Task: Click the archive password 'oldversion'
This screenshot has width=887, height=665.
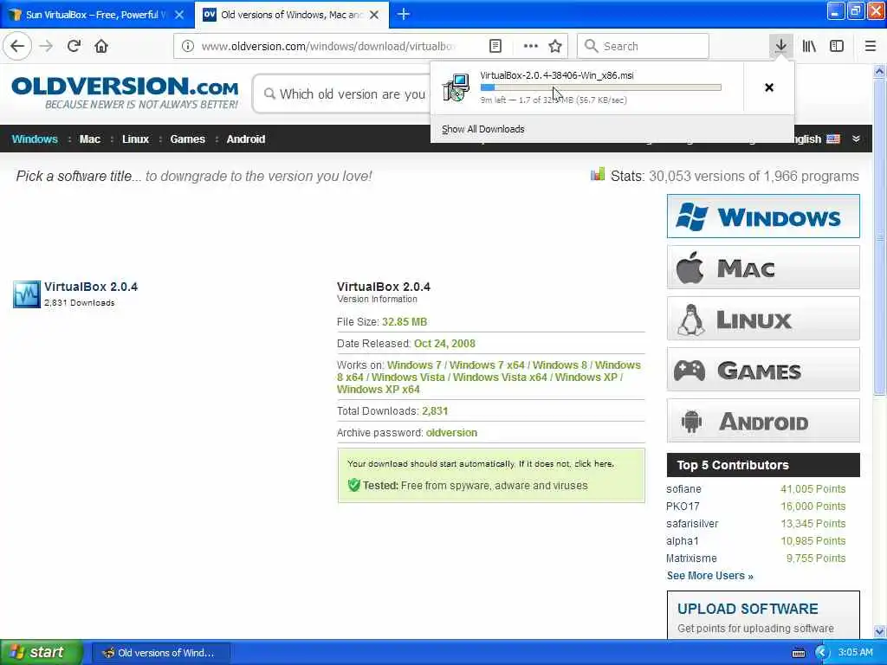Action: pos(451,433)
